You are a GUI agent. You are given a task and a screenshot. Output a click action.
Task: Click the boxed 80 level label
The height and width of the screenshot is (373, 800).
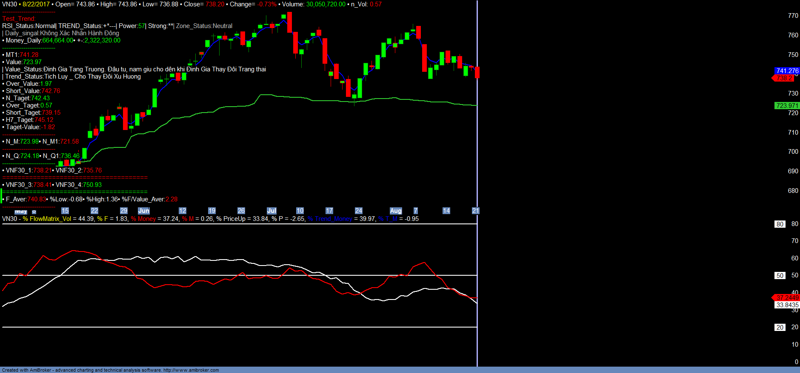[780, 224]
